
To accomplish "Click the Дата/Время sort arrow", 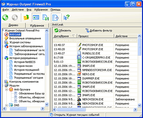I will 74,36.
